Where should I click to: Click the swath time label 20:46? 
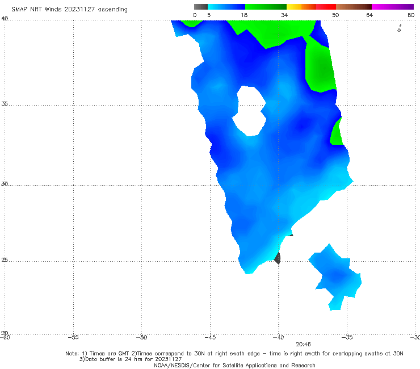pyautogui.click(x=303, y=344)
